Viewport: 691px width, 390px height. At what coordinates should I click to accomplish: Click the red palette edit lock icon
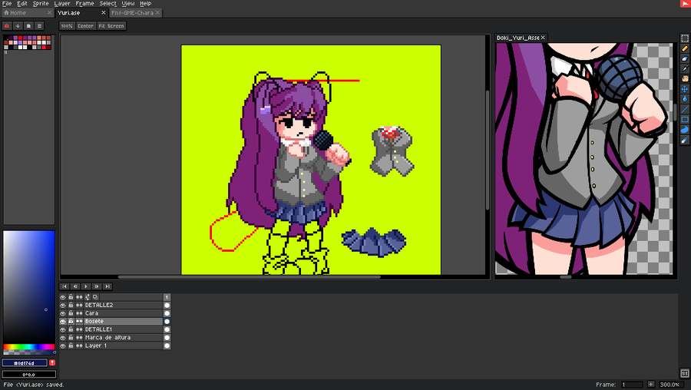[x=7, y=26]
